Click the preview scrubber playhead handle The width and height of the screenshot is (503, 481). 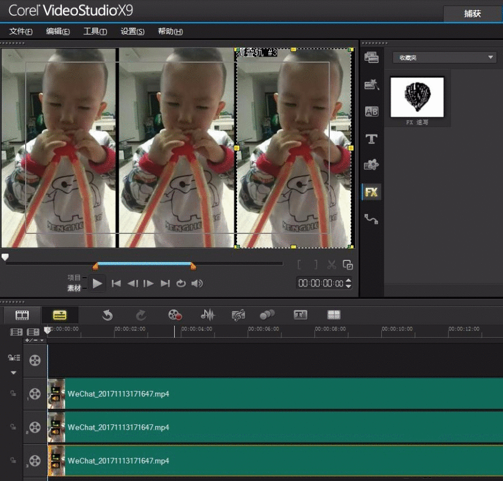5,258
